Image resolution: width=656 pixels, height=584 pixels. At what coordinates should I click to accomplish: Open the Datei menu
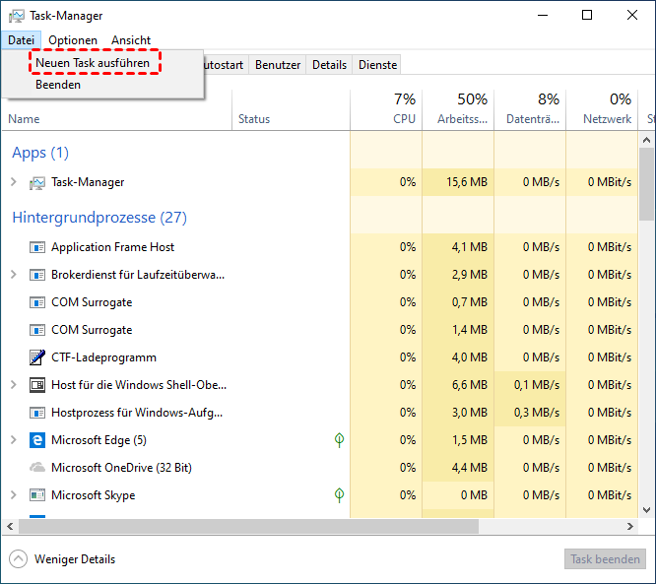(21, 40)
